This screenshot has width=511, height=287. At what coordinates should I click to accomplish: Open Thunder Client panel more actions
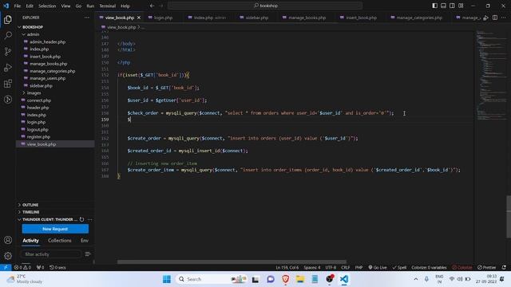[x=89, y=219]
